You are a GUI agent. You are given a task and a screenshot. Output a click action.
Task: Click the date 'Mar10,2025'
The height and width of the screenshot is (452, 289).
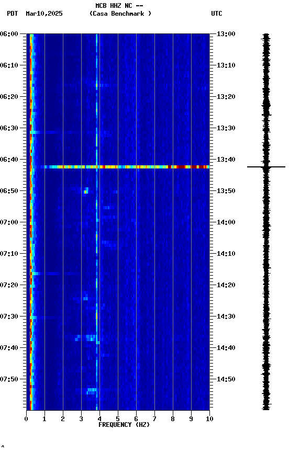[x=44, y=14]
